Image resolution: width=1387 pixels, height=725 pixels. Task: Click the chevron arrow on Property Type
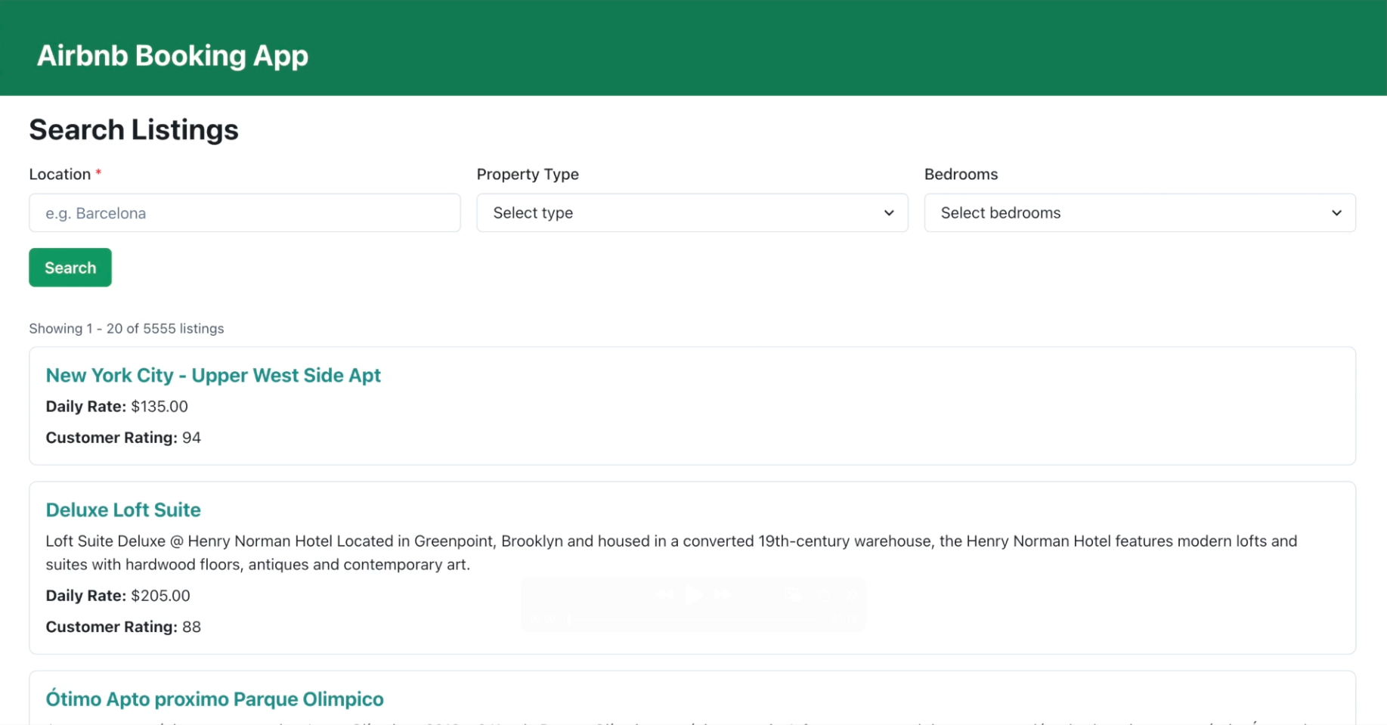889,213
